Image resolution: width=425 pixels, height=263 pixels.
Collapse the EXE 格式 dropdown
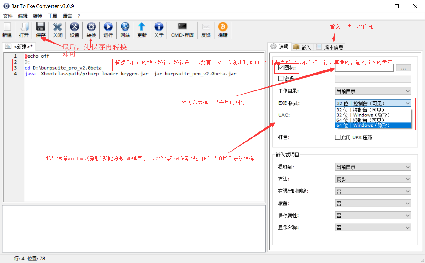pos(373,103)
